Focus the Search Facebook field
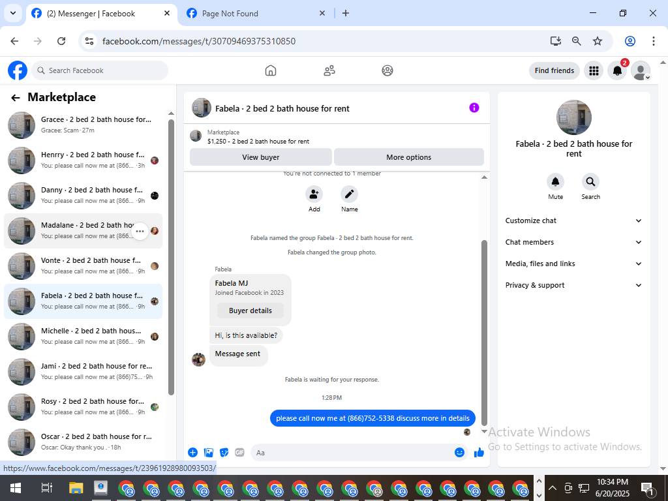 [x=100, y=70]
